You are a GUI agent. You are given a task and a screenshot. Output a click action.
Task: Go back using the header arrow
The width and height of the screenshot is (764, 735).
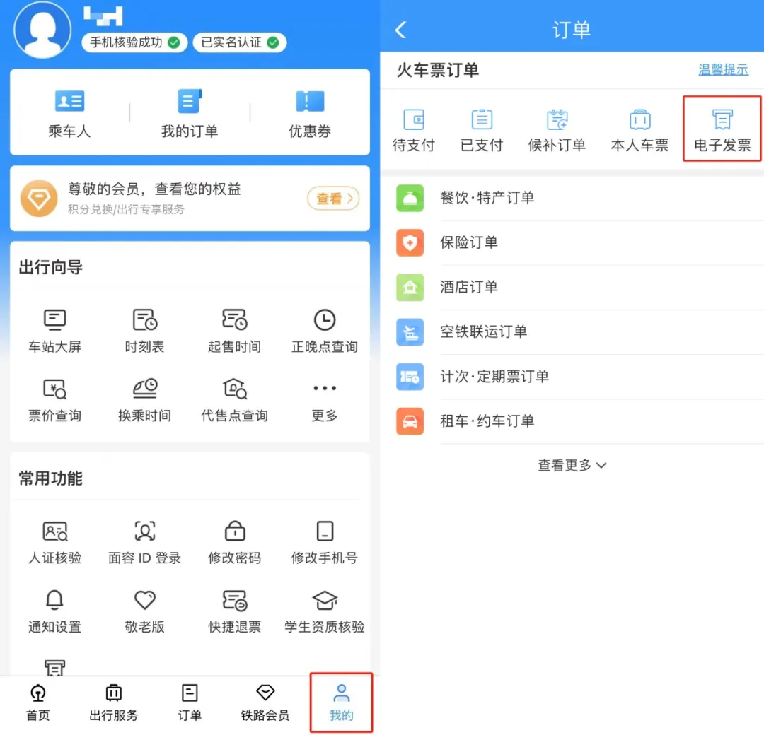coord(400,30)
